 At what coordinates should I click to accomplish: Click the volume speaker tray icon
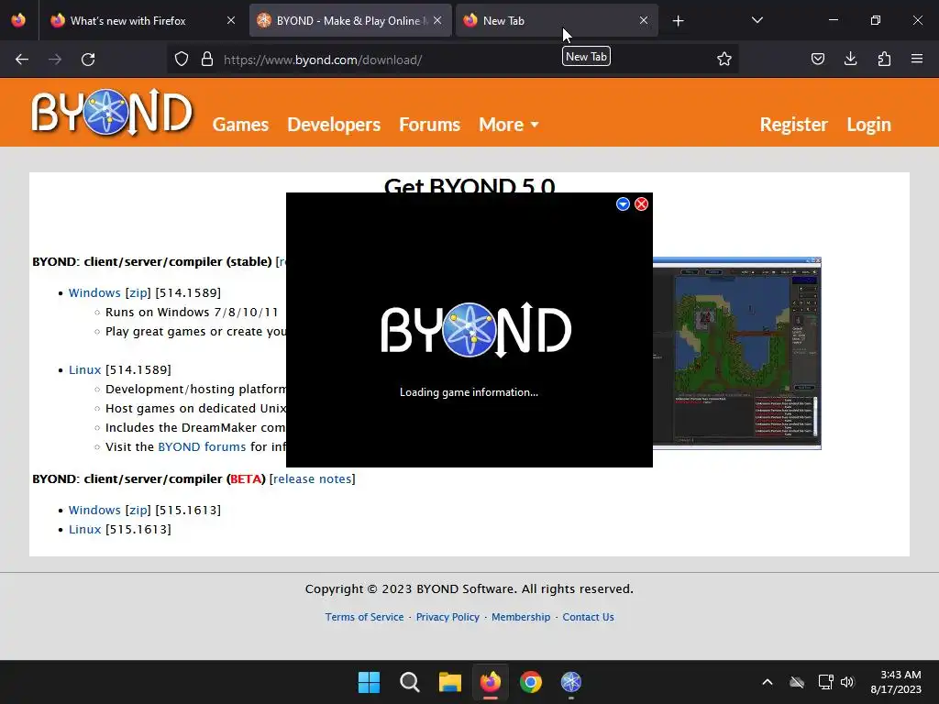(x=847, y=682)
